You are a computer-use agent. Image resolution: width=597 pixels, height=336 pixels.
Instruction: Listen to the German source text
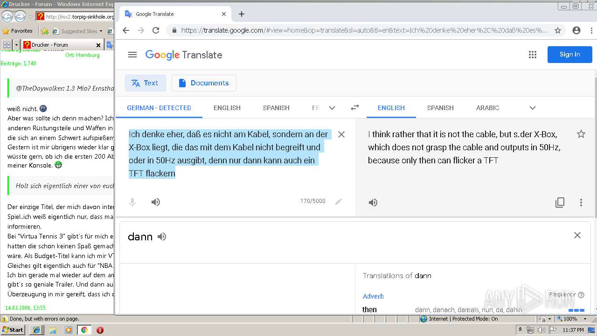[x=156, y=202]
